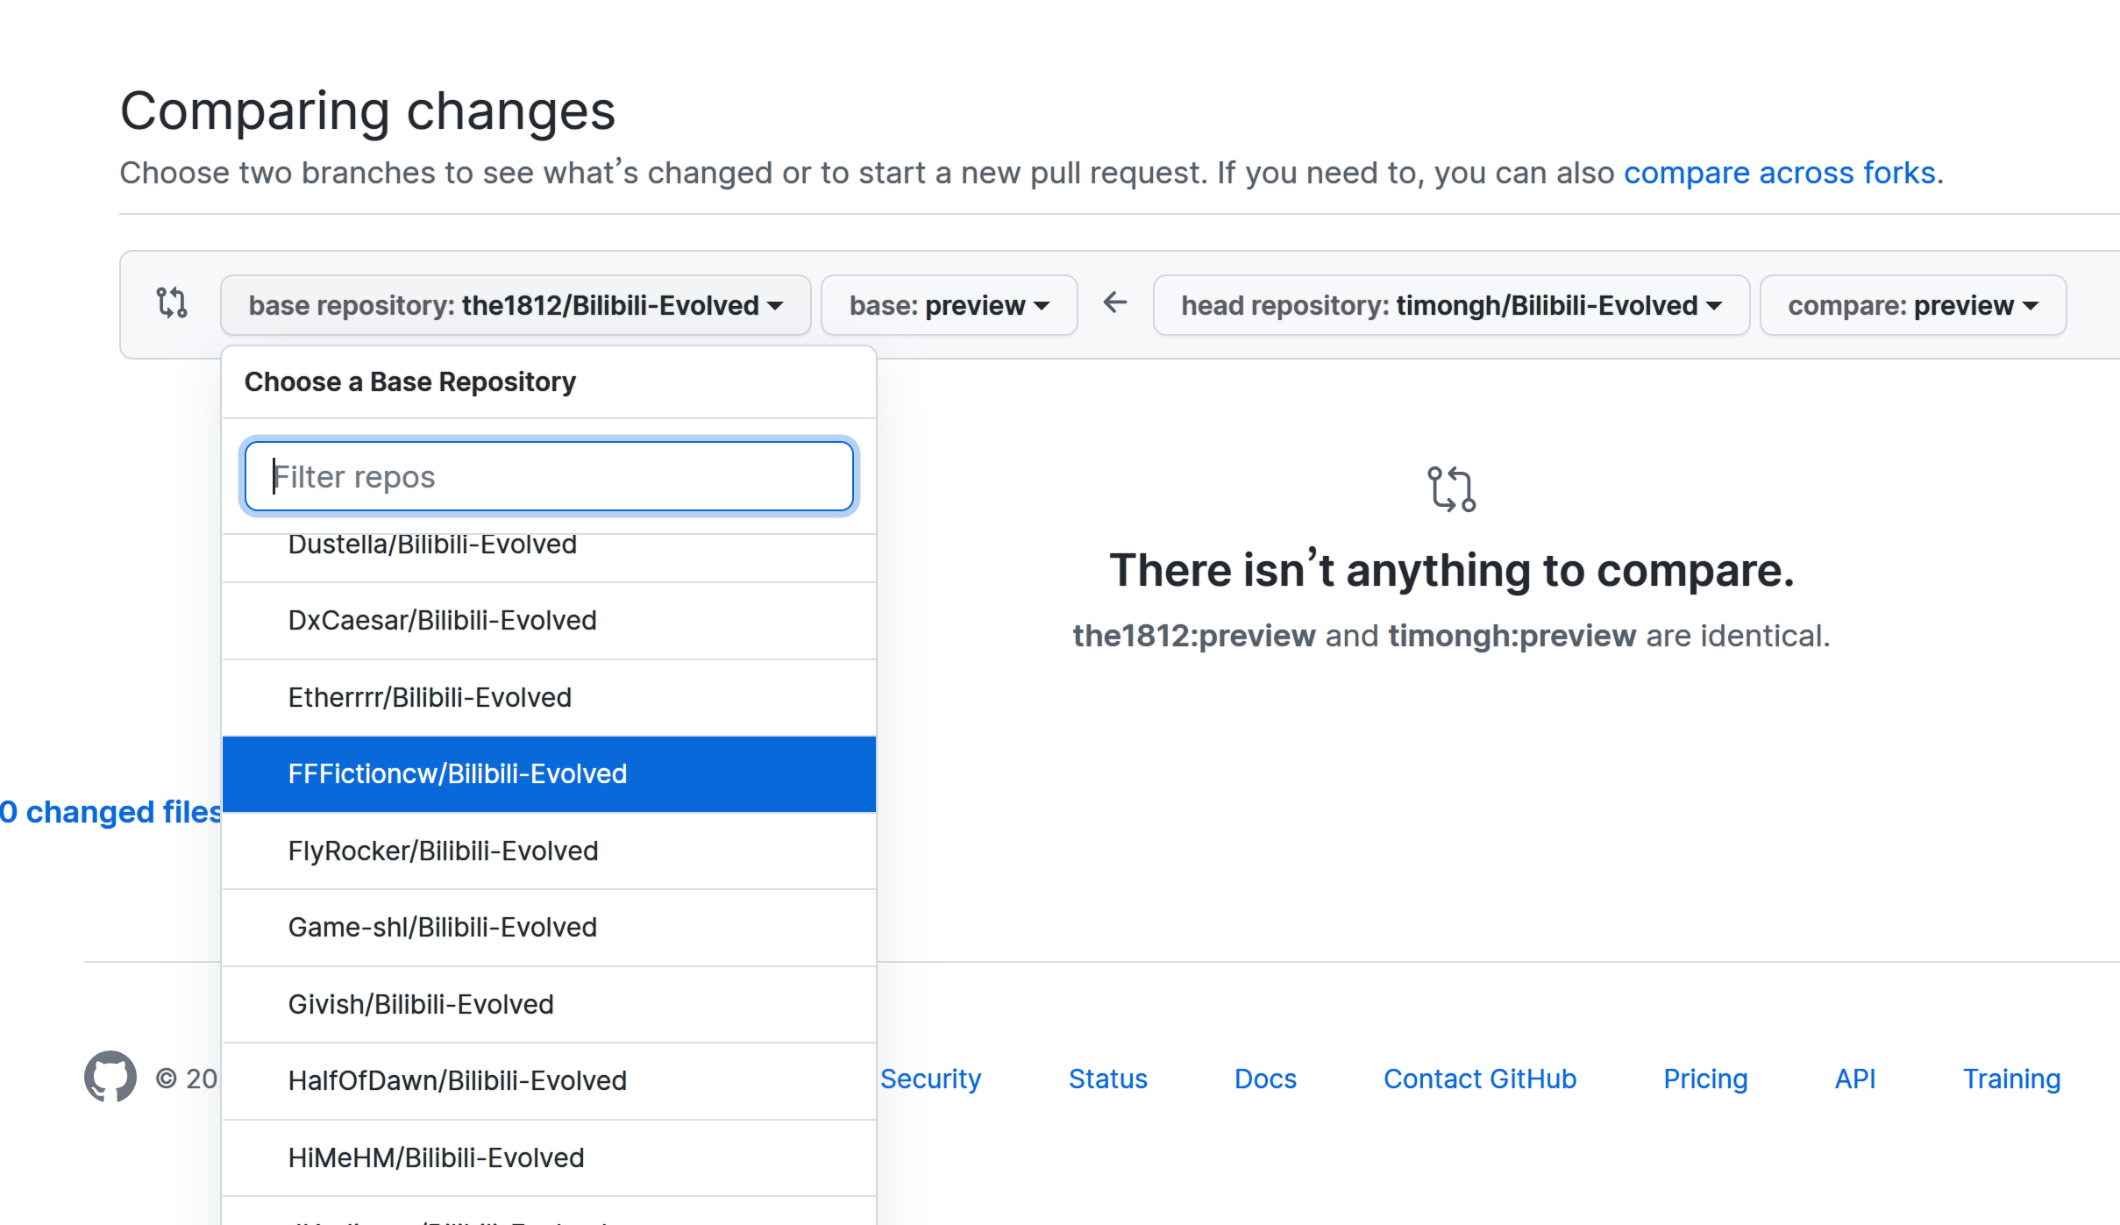
Task: Pick Etherrrr/Bilibili-Evolved in repo list
Action: 549,698
